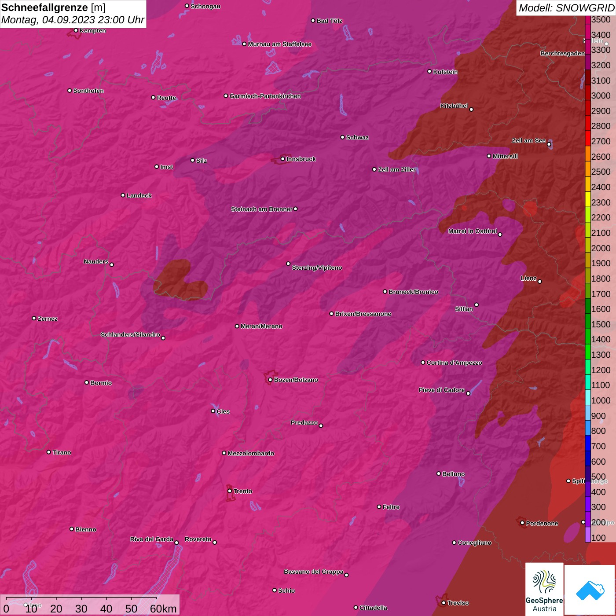Click the Meran/Merano map marker
The height and width of the screenshot is (616, 616).
point(237,326)
